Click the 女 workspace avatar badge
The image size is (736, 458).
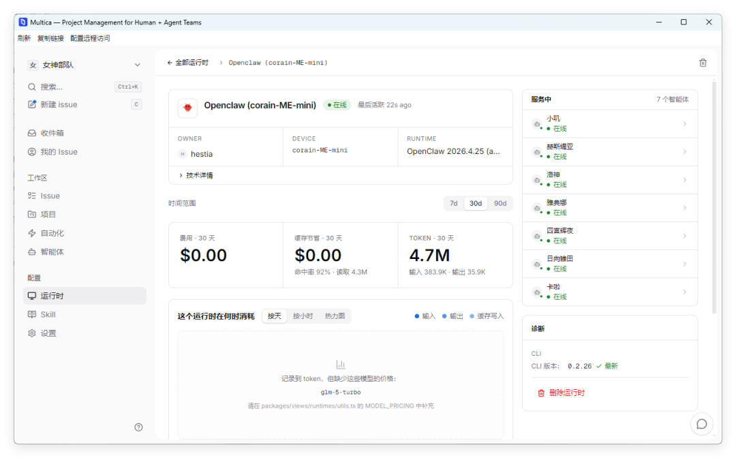pyautogui.click(x=33, y=65)
